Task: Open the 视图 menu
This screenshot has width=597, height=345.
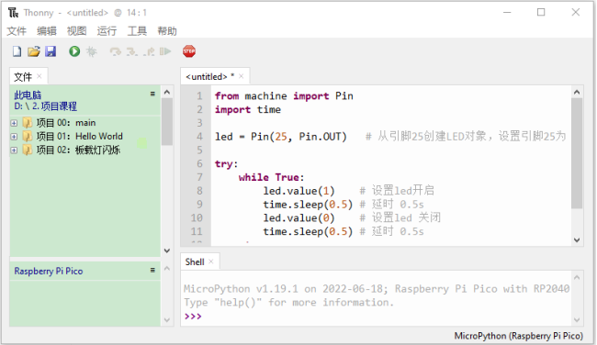Action: (77, 31)
